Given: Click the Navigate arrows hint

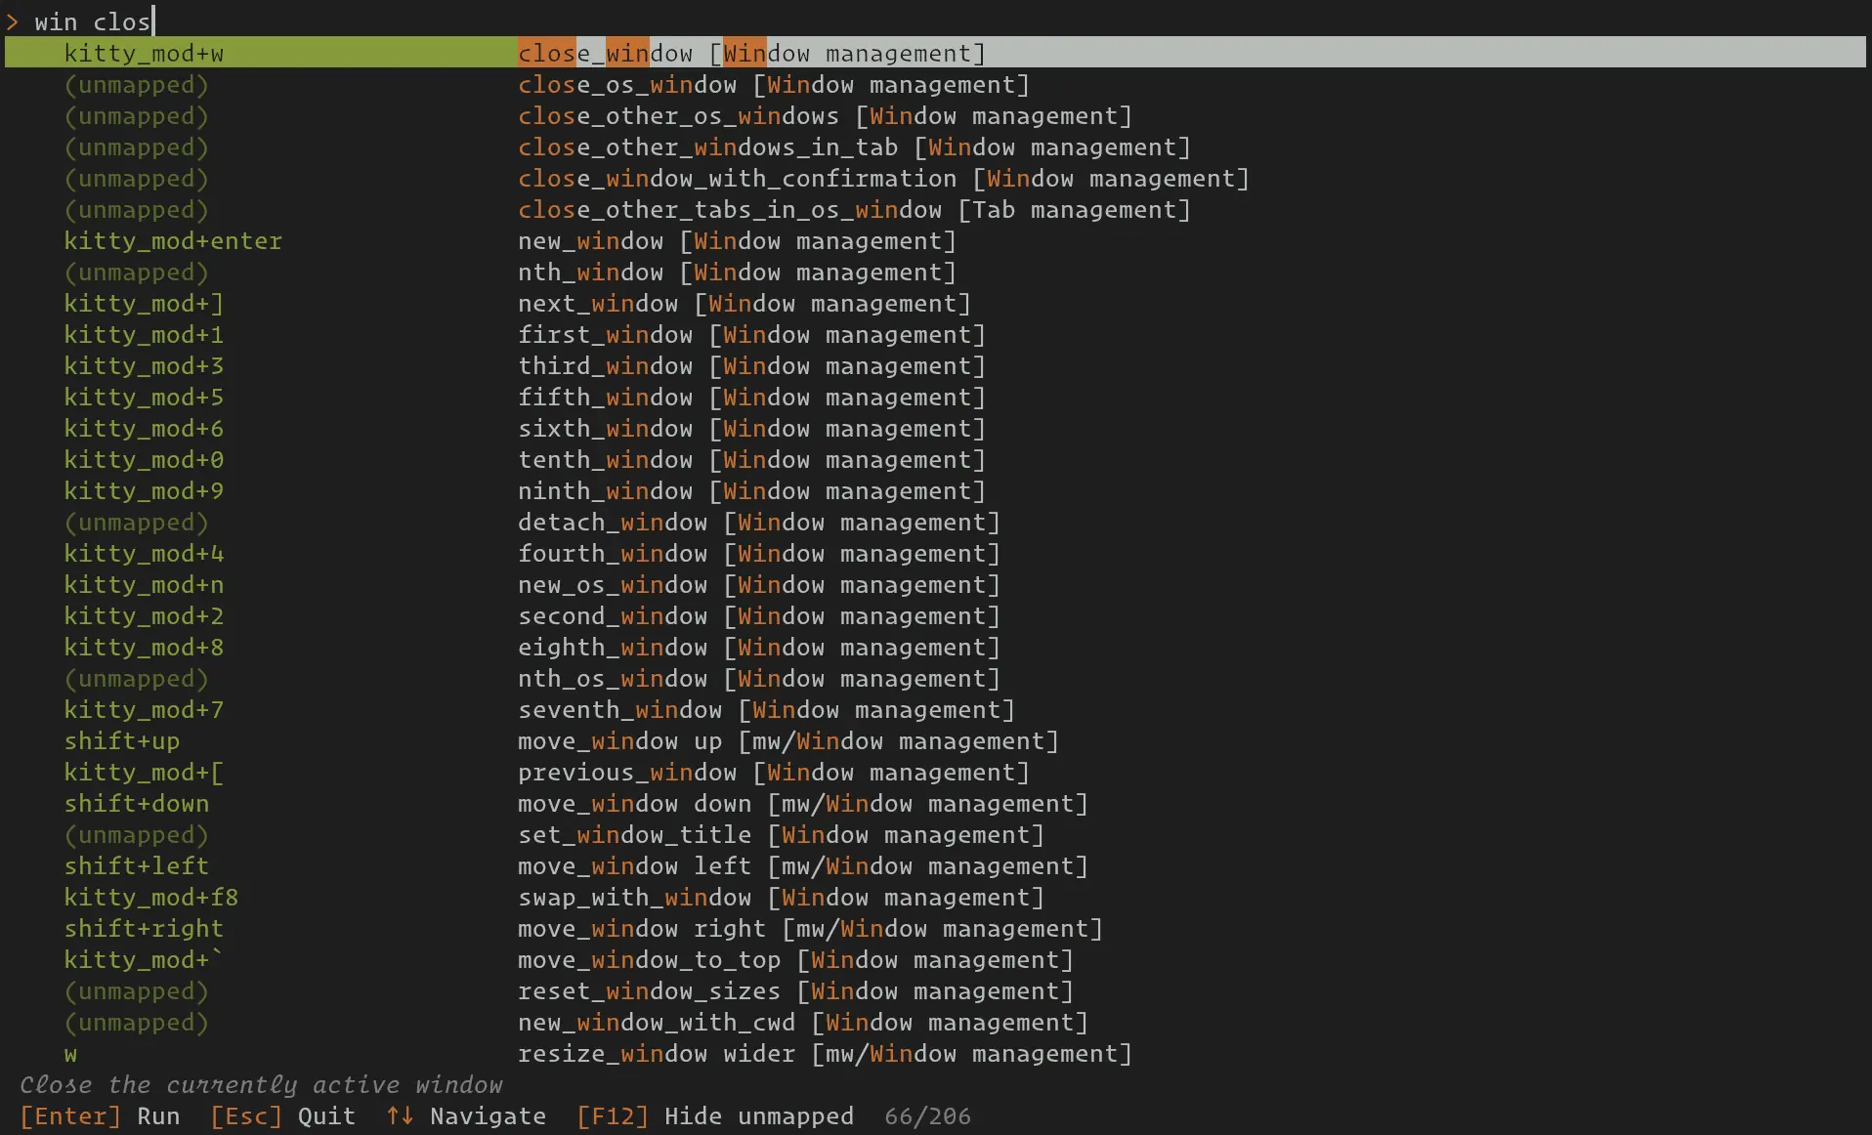Looking at the screenshot, I should [466, 1115].
